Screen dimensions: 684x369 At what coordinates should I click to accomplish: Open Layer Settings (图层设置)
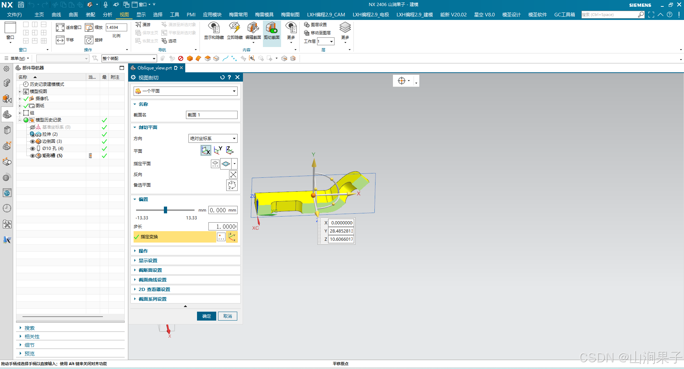click(x=315, y=25)
